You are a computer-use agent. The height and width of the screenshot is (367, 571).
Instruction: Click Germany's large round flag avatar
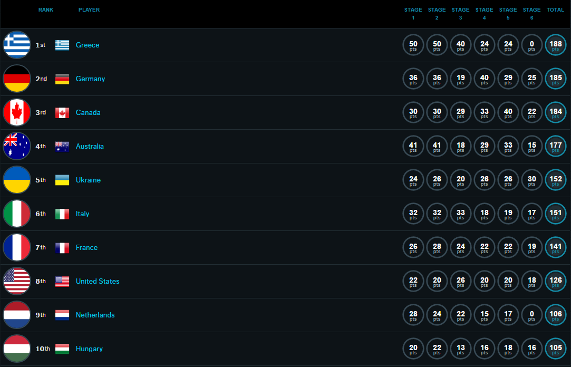pos(17,79)
